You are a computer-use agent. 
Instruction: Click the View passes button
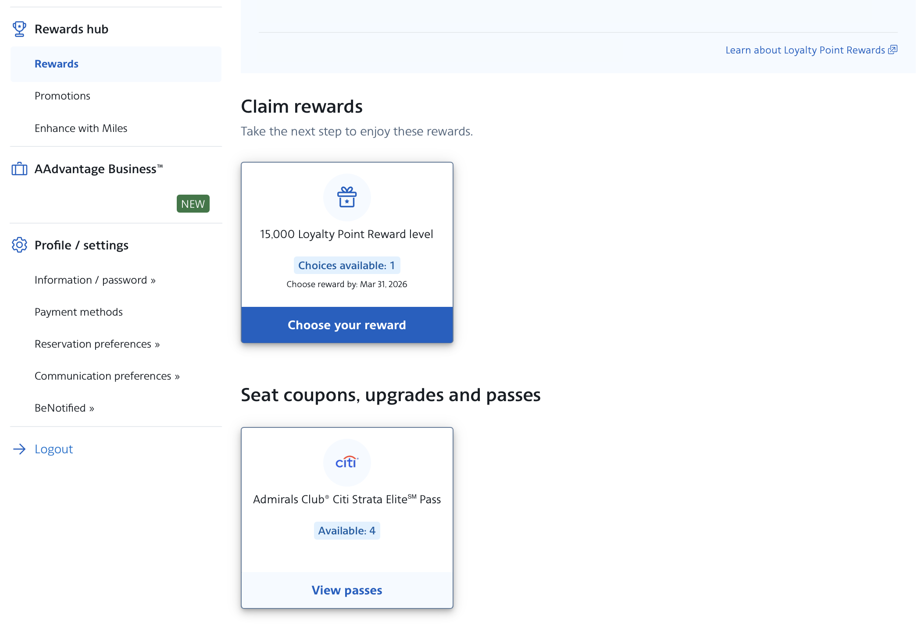pos(347,590)
